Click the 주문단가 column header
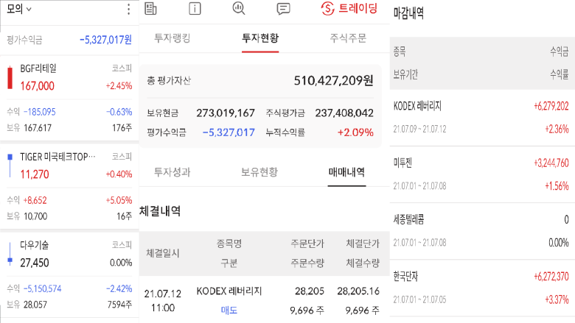The image size is (575, 323). point(307,244)
